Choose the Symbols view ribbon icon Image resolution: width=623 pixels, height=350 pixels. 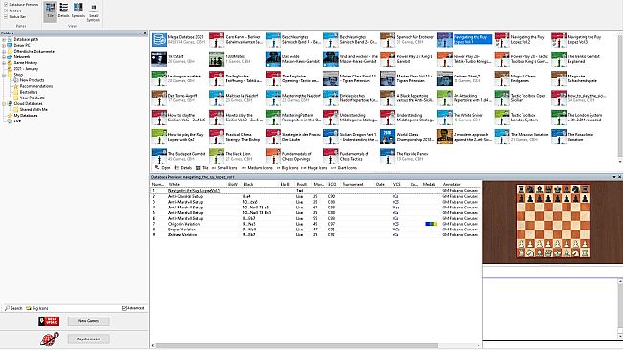coord(78,10)
